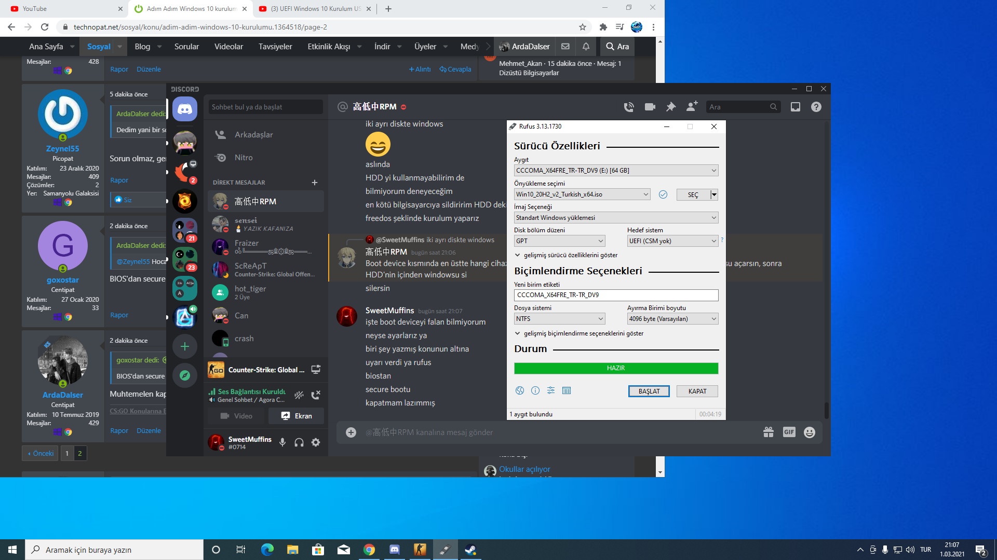This screenshot has width=997, height=560.
Task: Click Rufus checksum verify icon
Action: click(x=663, y=194)
